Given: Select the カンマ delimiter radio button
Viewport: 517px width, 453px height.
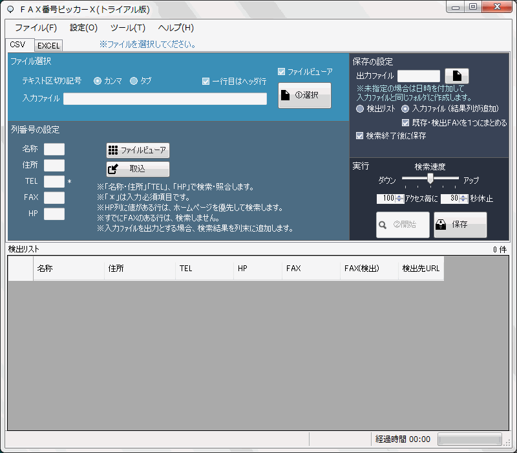Looking at the screenshot, I should click(98, 81).
